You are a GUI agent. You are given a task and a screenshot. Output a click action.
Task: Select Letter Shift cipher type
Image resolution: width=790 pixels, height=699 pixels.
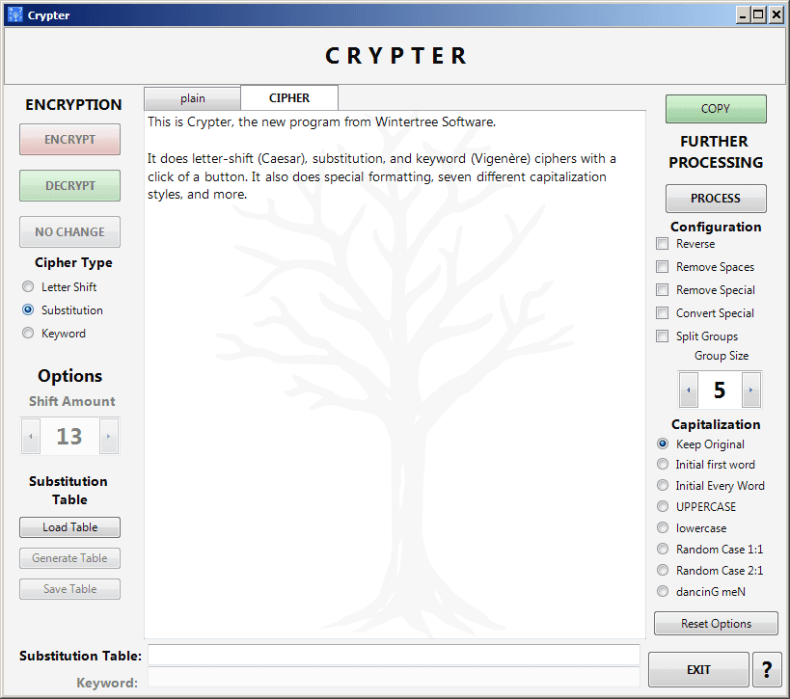click(x=28, y=286)
